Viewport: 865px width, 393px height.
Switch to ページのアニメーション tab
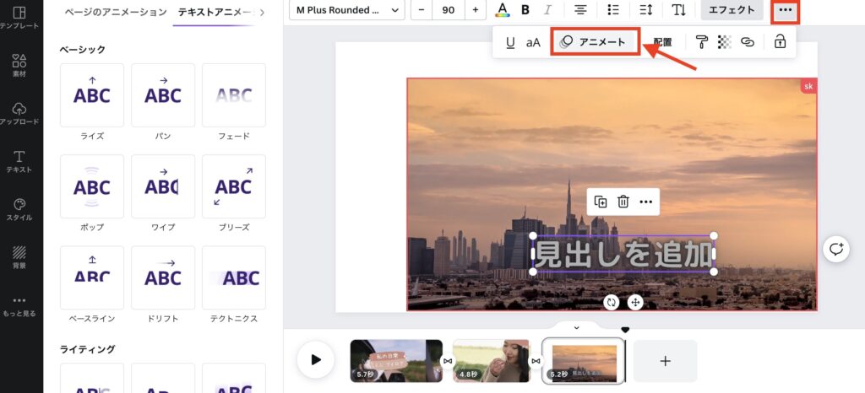(115, 12)
